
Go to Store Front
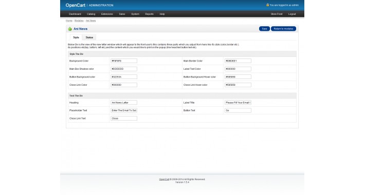click(277, 14)
